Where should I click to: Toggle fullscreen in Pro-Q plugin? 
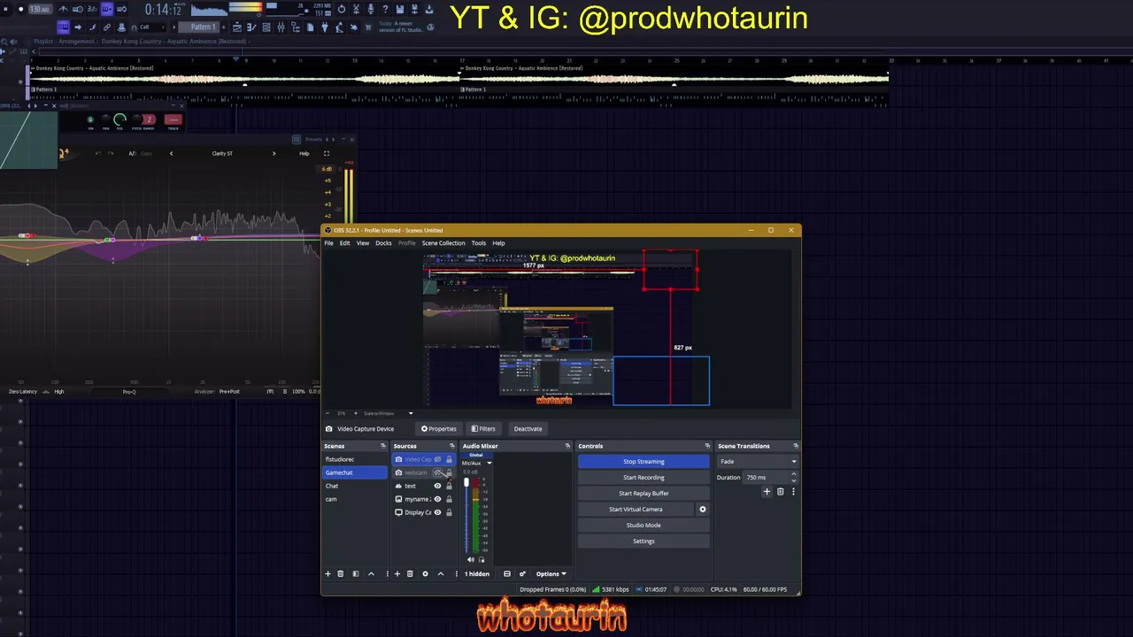tap(326, 154)
